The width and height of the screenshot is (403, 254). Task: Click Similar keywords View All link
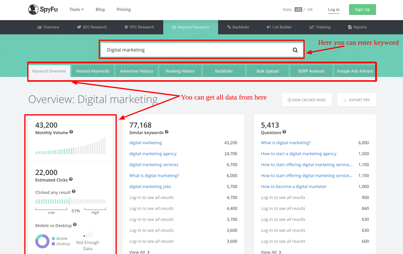(x=140, y=252)
